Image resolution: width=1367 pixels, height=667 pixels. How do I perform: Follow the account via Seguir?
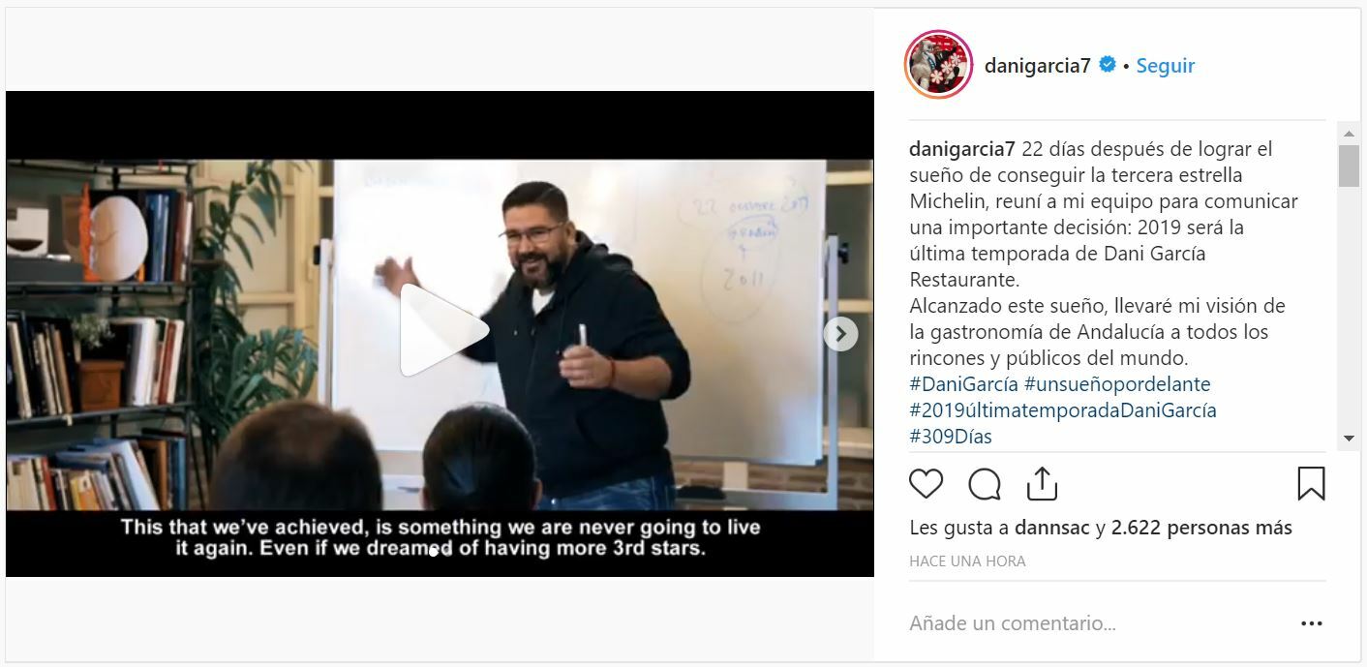pyautogui.click(x=1166, y=66)
